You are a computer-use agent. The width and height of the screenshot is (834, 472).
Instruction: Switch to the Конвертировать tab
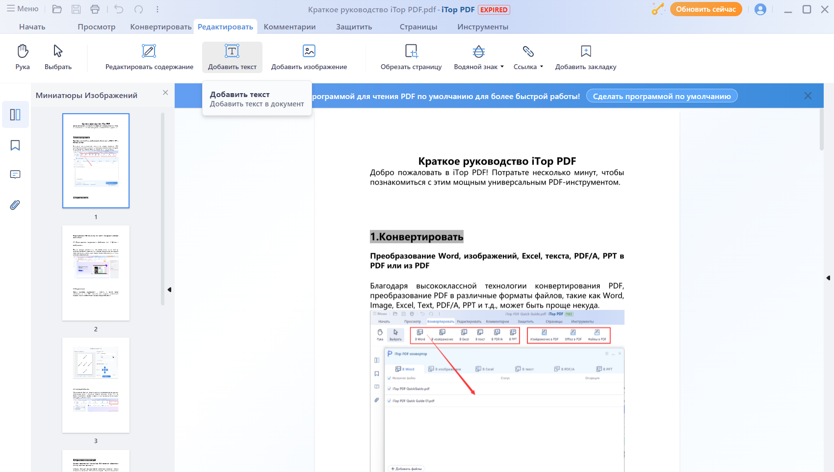tap(161, 27)
